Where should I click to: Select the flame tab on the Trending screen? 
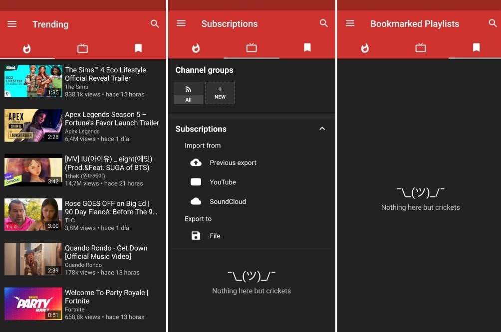coord(27,48)
